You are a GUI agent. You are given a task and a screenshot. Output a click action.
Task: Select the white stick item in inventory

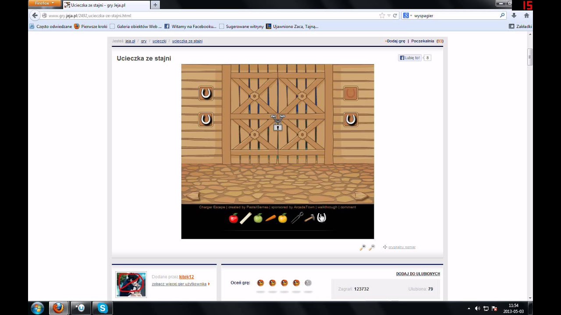(x=246, y=218)
